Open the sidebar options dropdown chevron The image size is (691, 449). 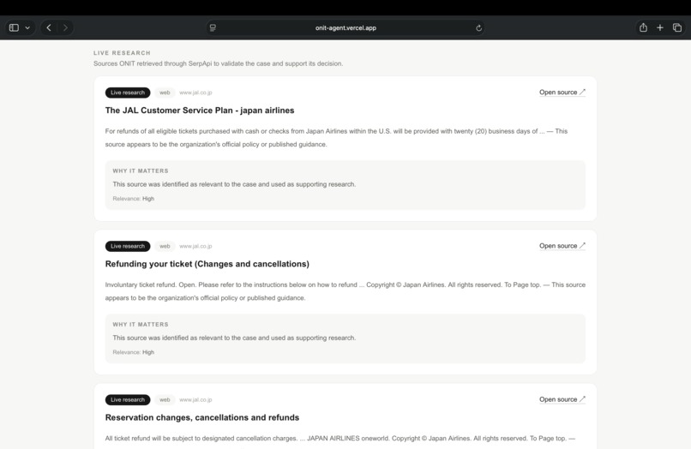tap(27, 27)
